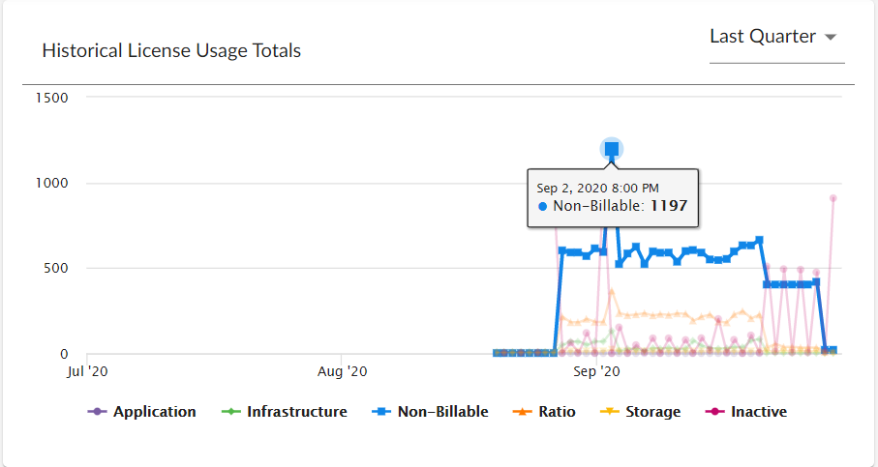This screenshot has height=467, width=878.
Task: Toggle the Ratio legend label
Action: click(x=557, y=412)
